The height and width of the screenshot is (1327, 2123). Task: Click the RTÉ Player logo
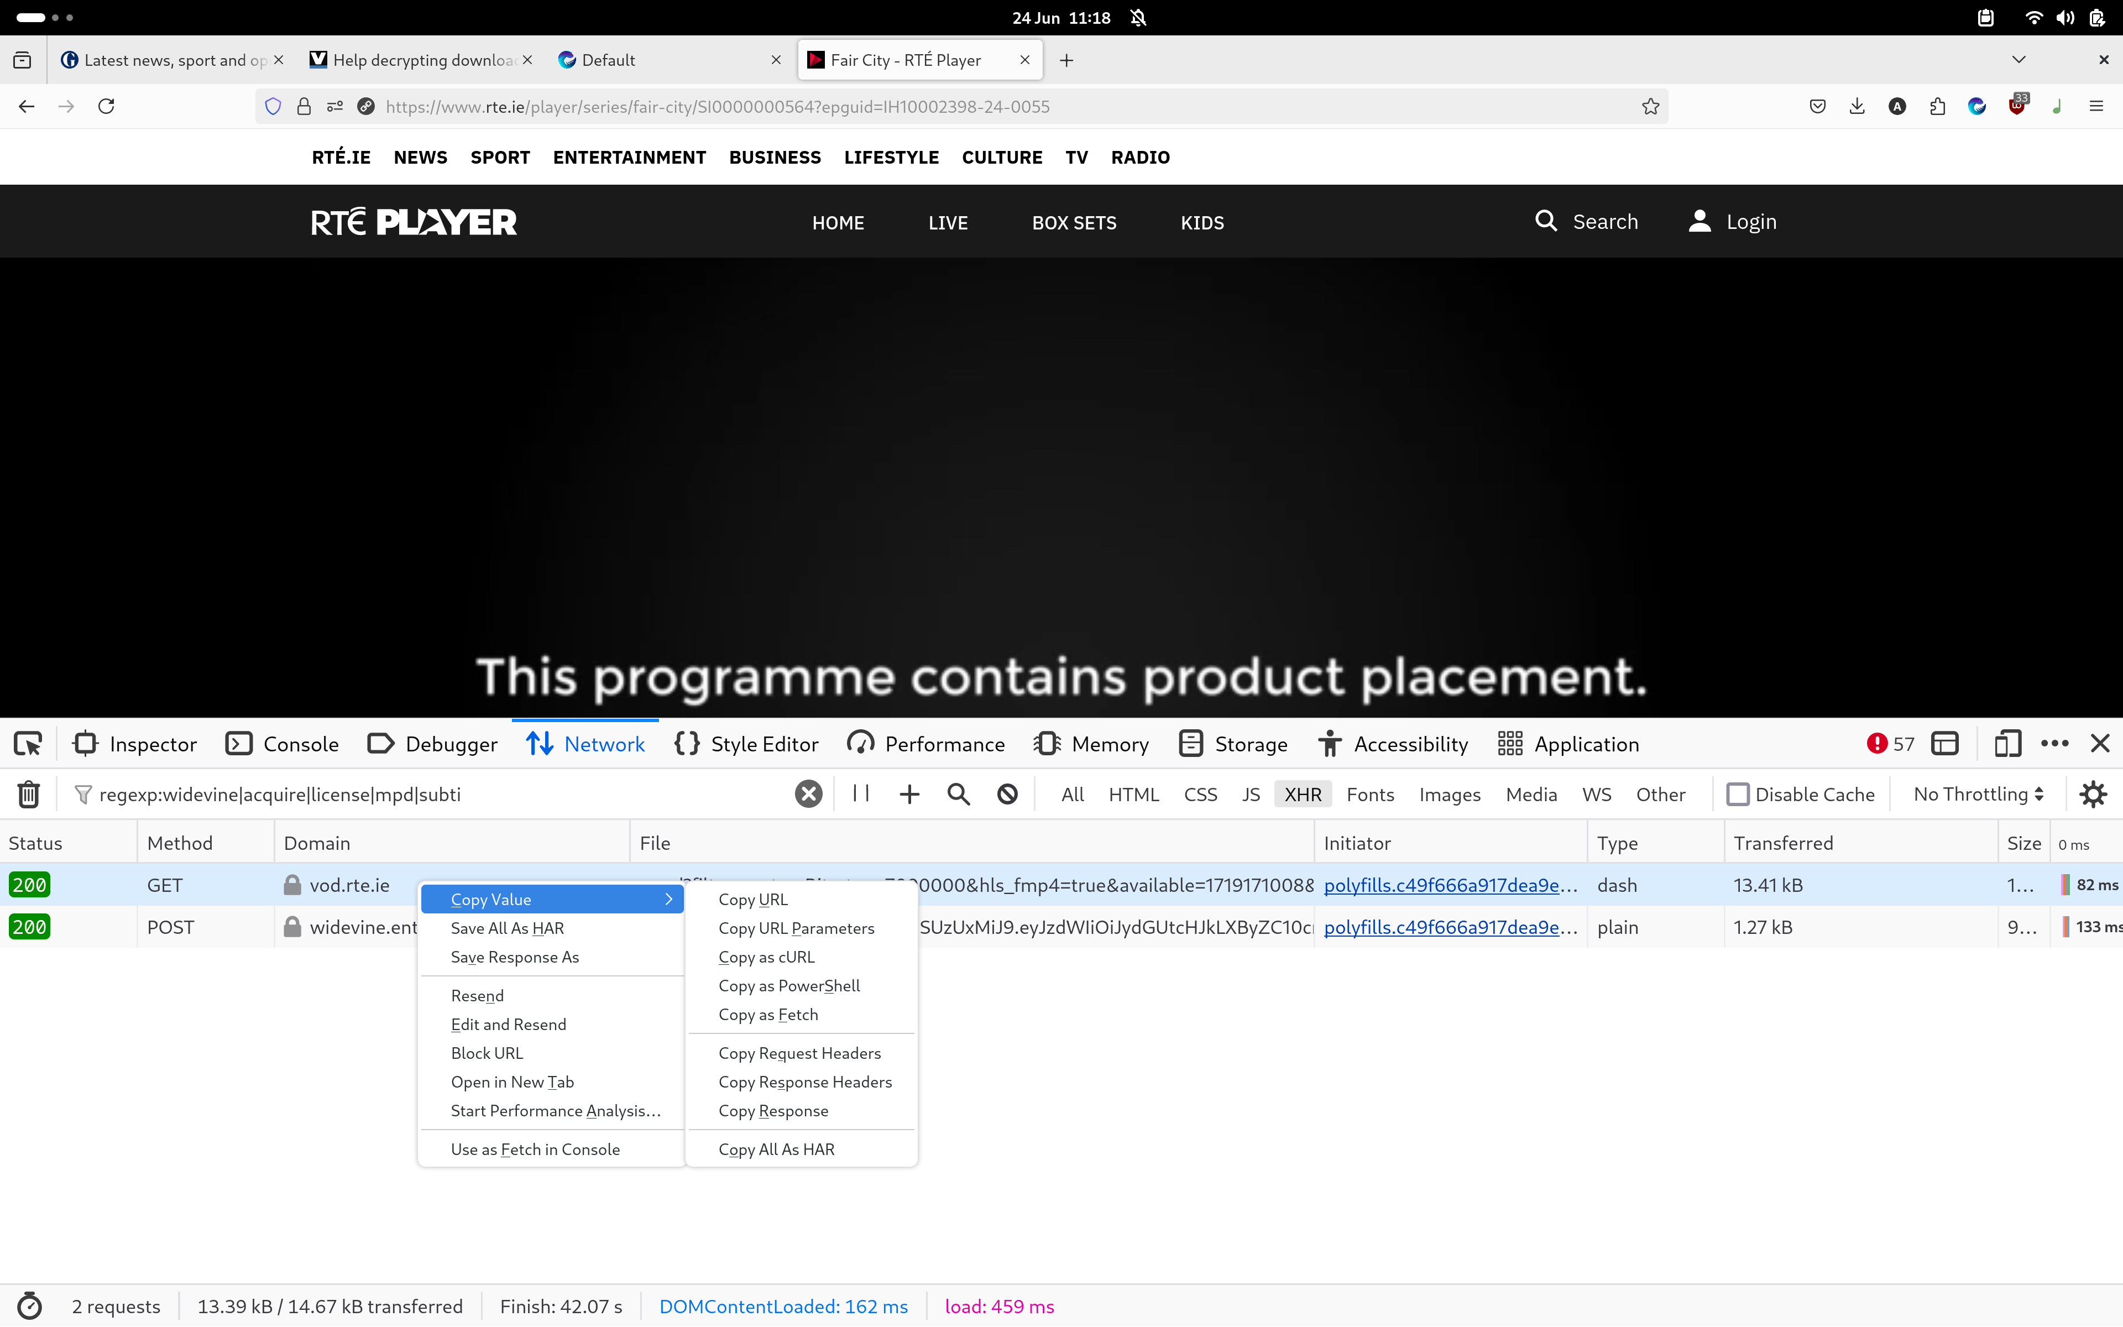click(x=414, y=222)
